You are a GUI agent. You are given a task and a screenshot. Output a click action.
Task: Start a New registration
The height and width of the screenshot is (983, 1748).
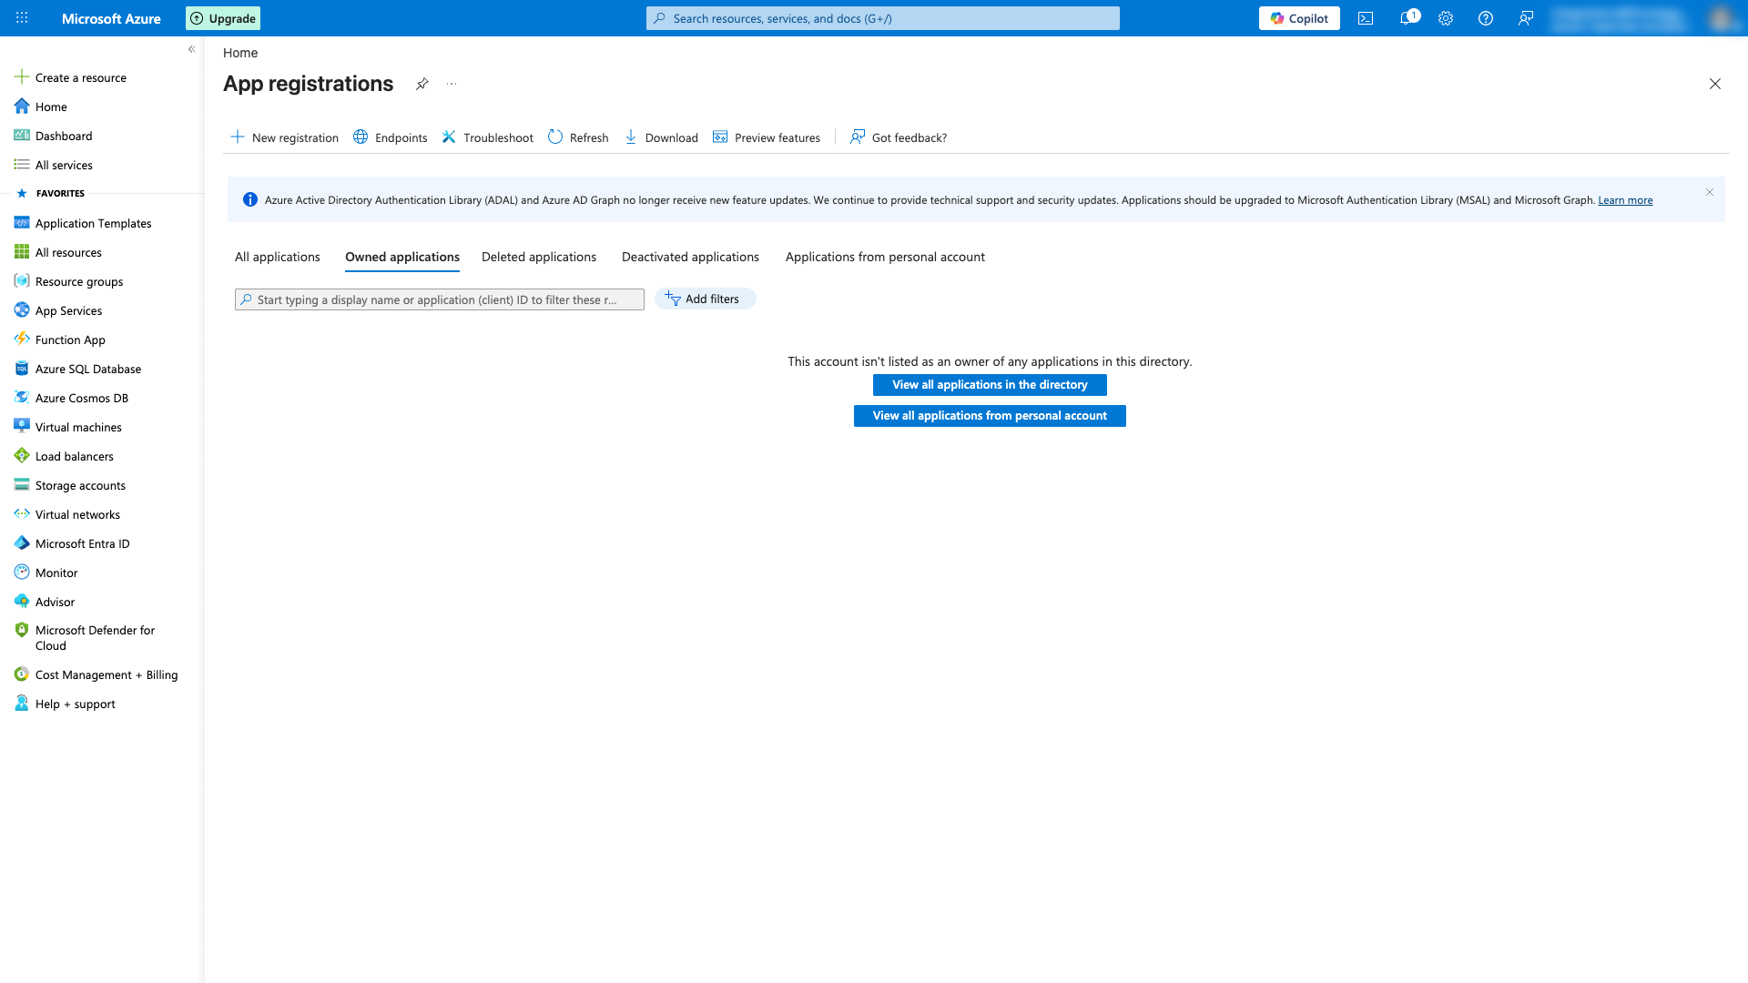(285, 137)
